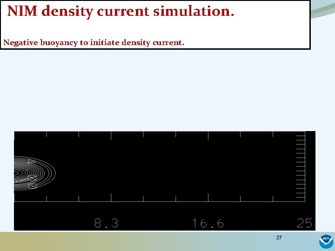Click the axis label 8.3
The image size is (335, 251).
106,223
